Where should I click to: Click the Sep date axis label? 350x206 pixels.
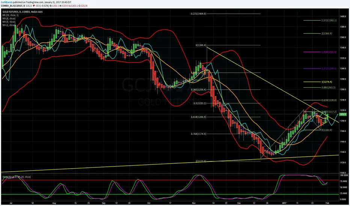point(103,203)
